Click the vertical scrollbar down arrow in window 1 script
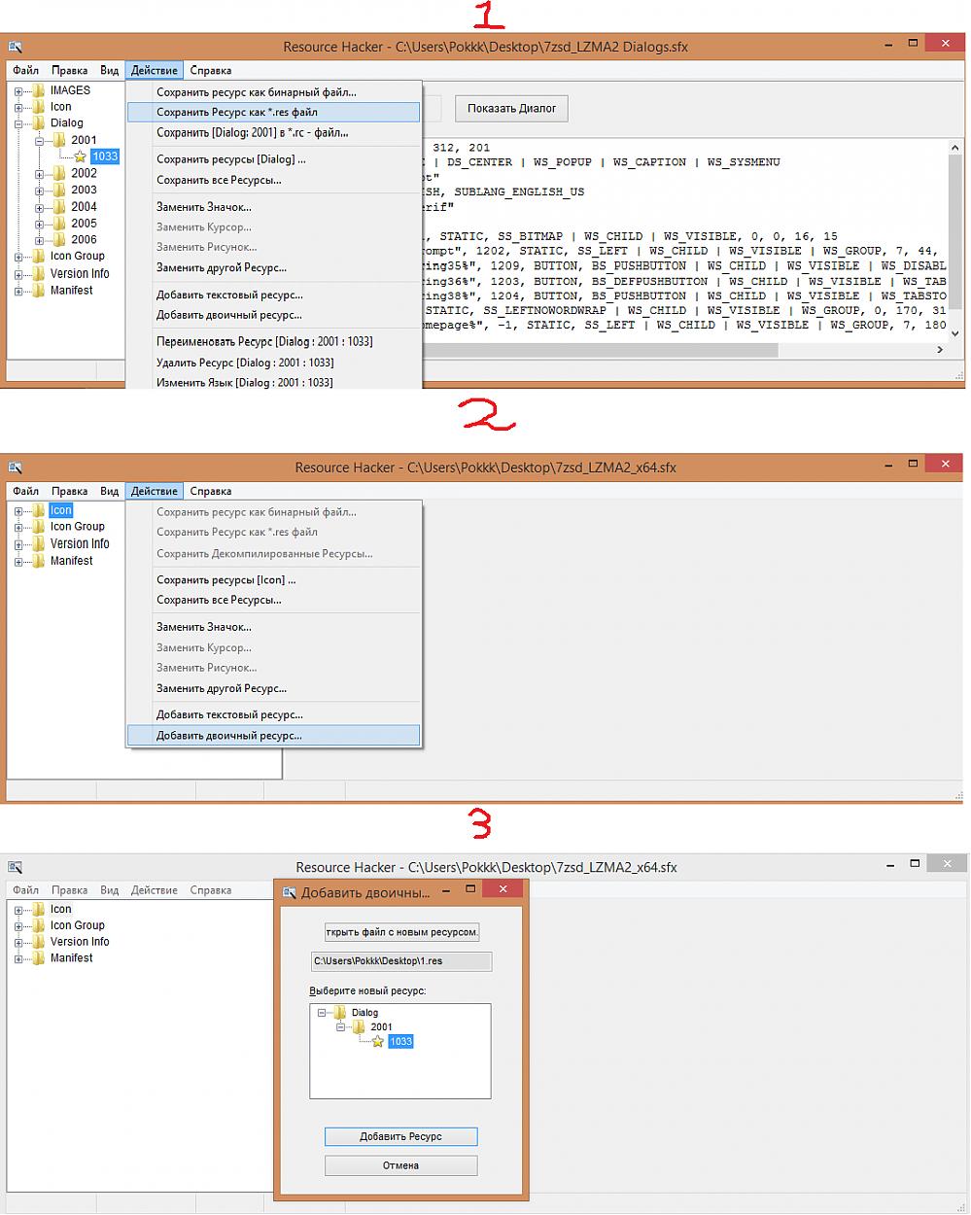This screenshot has width=971, height=1215. point(955,333)
